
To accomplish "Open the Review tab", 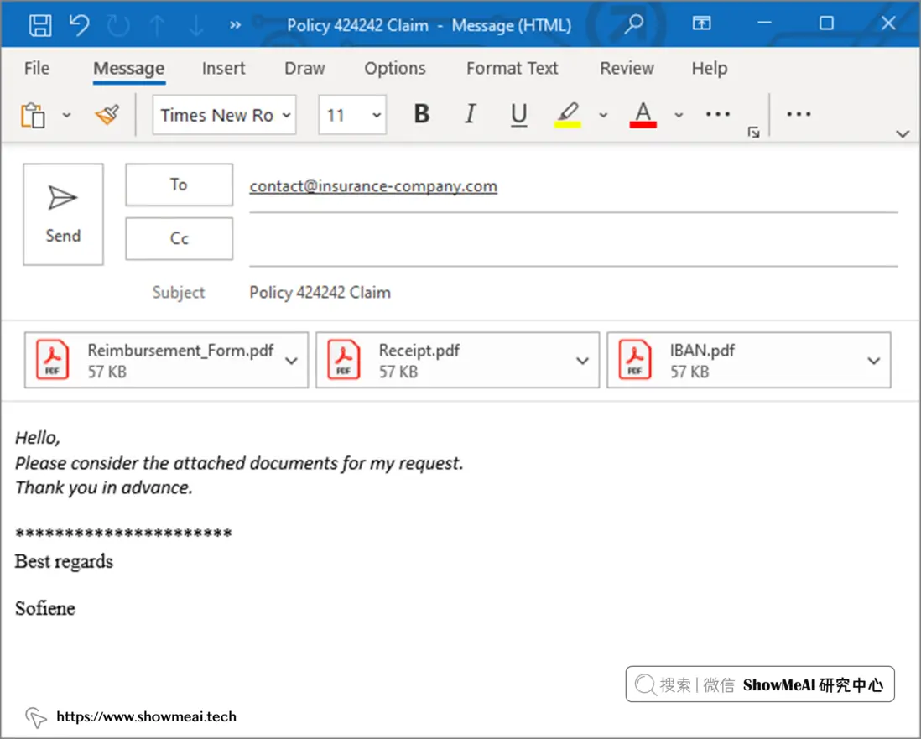I will click(627, 68).
